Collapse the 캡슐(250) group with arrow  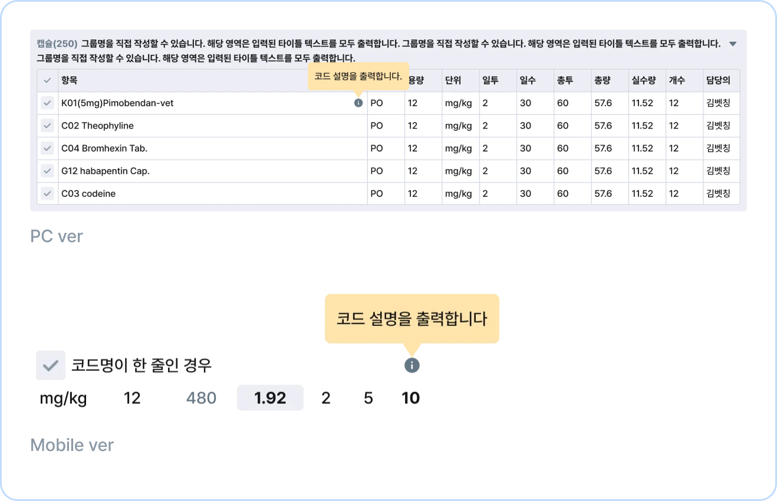pyautogui.click(x=733, y=44)
